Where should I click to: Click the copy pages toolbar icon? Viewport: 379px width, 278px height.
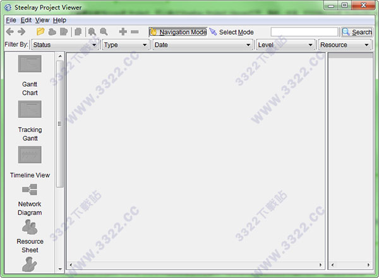tap(78, 32)
